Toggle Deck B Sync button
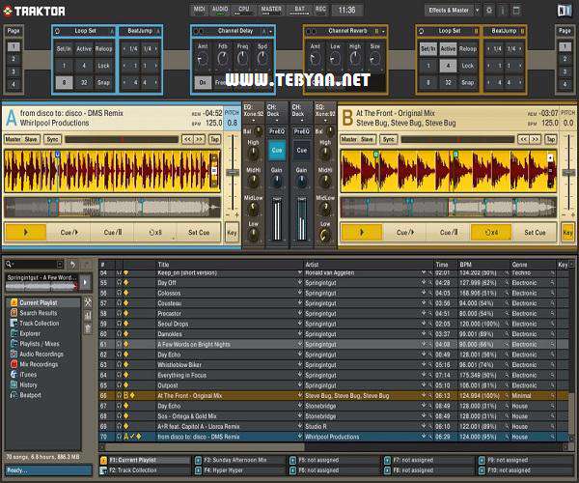This screenshot has width=579, height=483. [389, 139]
